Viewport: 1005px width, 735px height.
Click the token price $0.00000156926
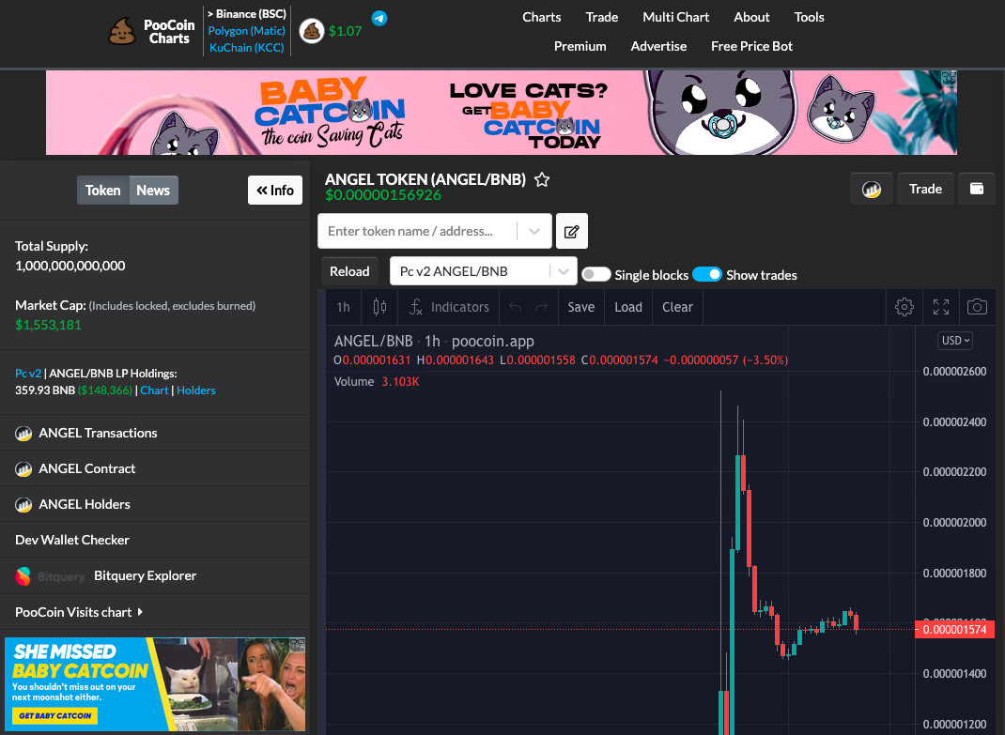(383, 195)
